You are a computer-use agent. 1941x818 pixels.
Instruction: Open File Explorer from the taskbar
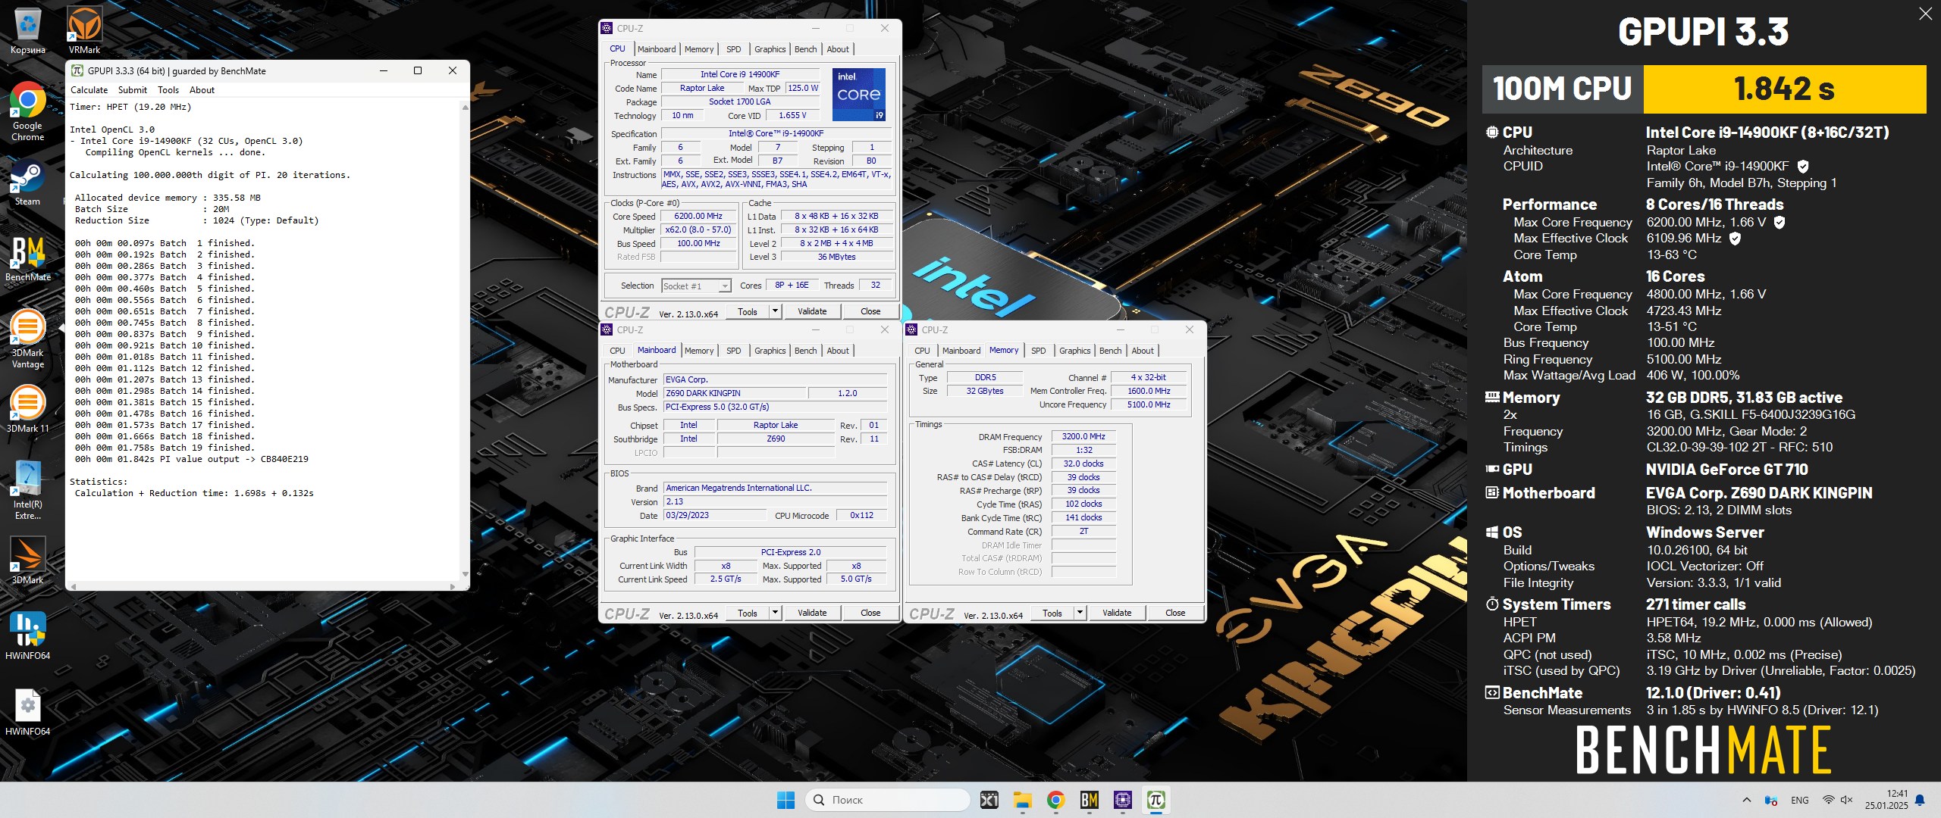click(x=1023, y=800)
